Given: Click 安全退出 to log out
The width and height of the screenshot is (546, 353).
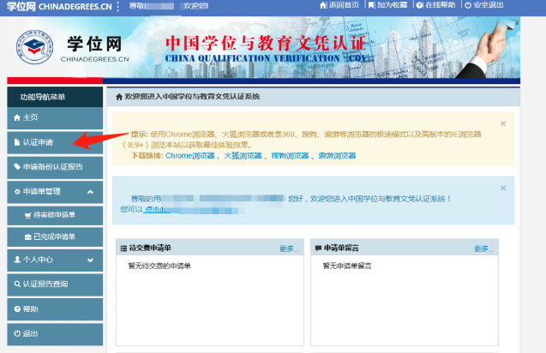Looking at the screenshot, I should [x=489, y=5].
